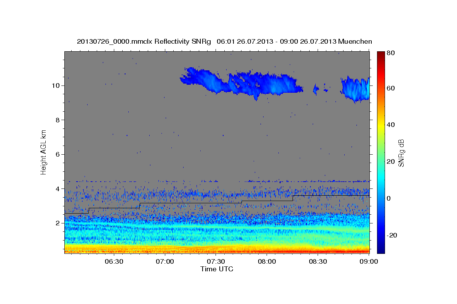The height and width of the screenshot is (304, 457).
Task: Click the 07:30 time tick label
Action: 216,261
